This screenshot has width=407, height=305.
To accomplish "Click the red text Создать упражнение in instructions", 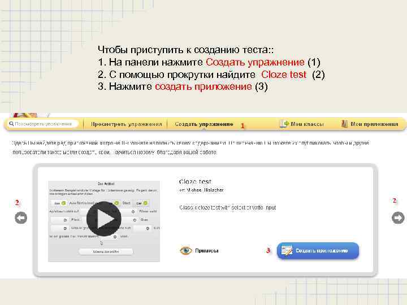I will (255, 62).
